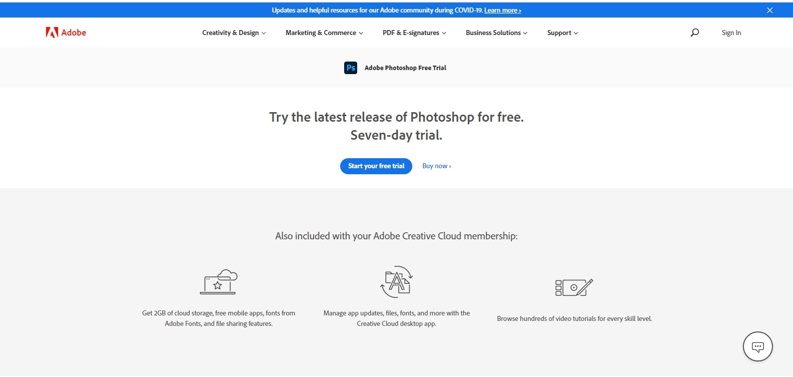Click Sign In
Screen dimensions: 793x377
[731, 33]
